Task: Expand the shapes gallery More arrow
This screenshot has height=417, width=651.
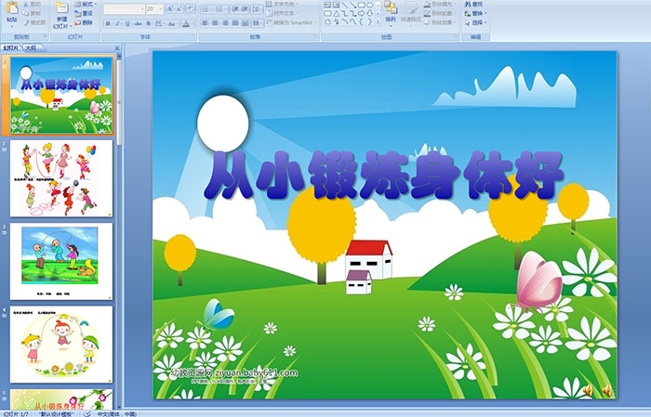Action: (378, 21)
